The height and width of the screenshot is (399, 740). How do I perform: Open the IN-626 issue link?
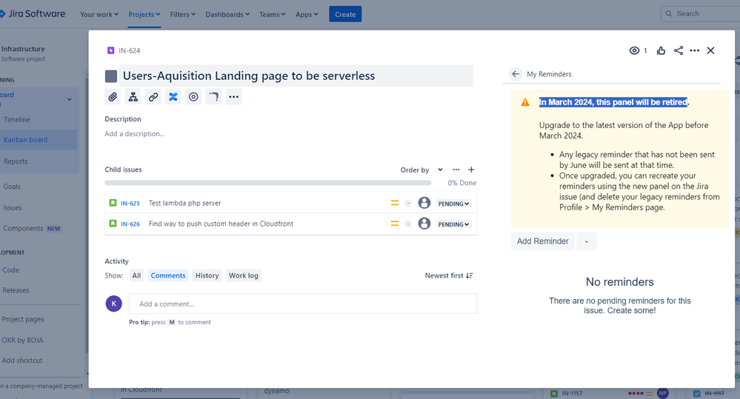pyautogui.click(x=130, y=224)
